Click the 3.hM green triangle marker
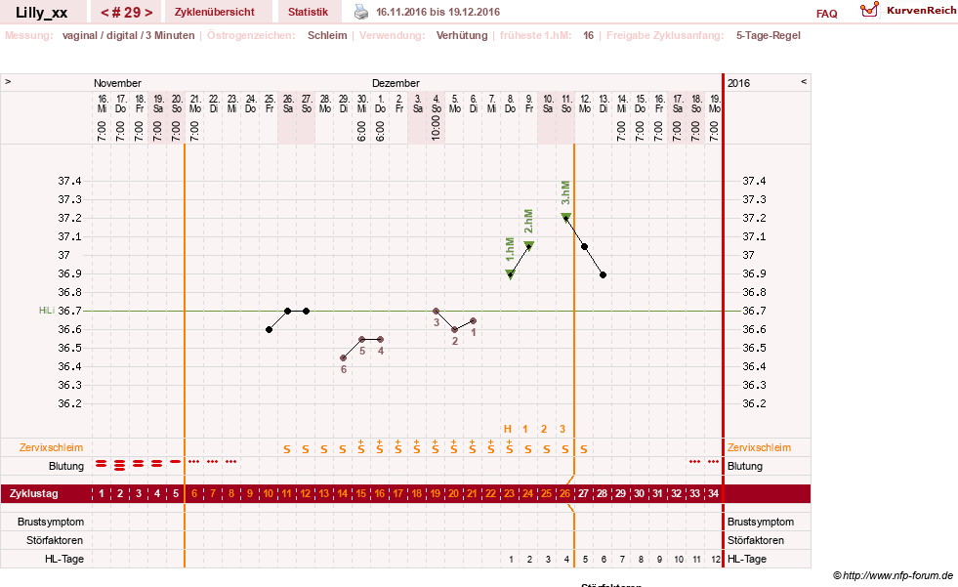Screen dimensions: 958x587 565,217
